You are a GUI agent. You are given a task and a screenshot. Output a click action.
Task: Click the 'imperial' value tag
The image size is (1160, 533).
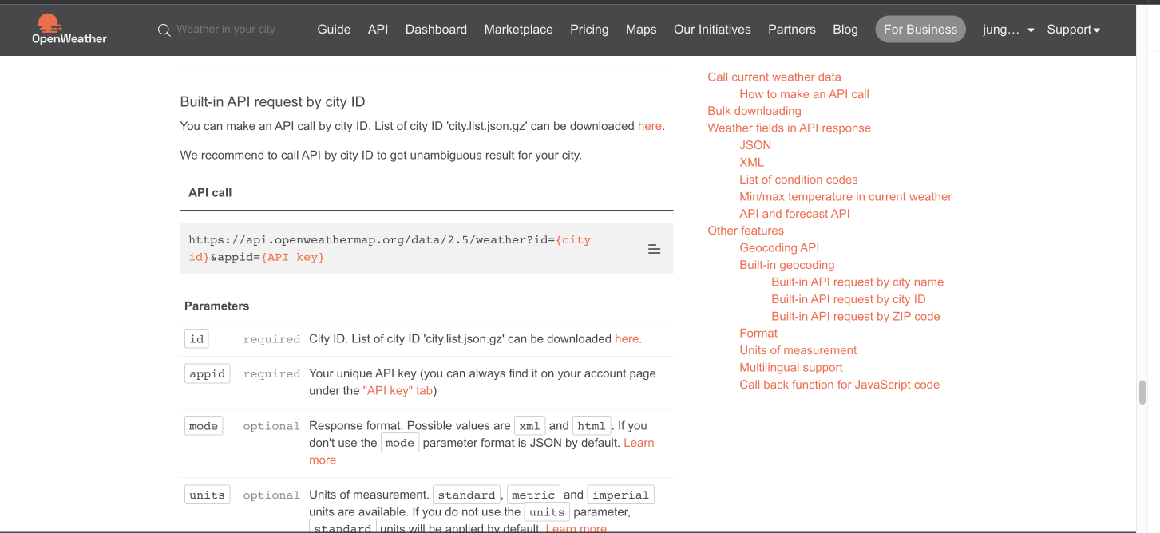pos(620,495)
